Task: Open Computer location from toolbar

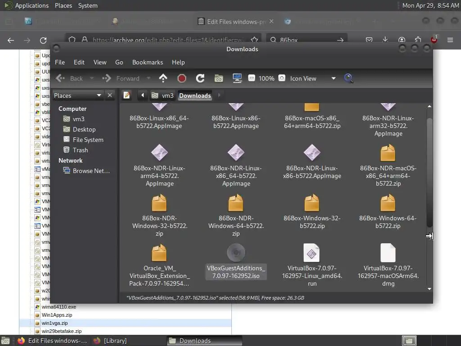Action: tap(237, 78)
